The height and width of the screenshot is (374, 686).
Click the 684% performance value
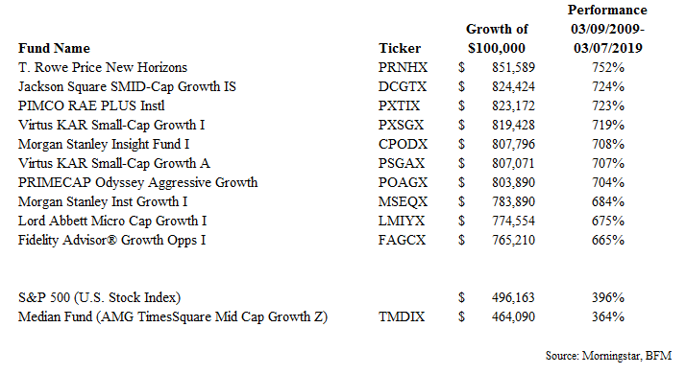[x=607, y=201]
